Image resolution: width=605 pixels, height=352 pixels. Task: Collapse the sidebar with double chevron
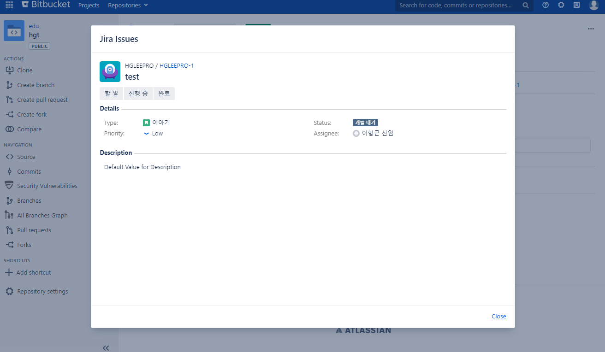(106, 348)
